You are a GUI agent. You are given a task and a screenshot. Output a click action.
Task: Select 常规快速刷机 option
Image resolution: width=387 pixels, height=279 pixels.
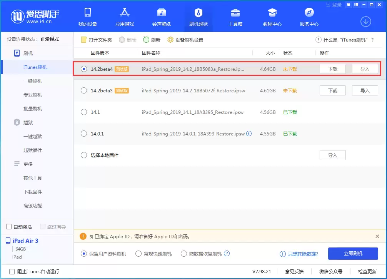[x=138, y=254]
